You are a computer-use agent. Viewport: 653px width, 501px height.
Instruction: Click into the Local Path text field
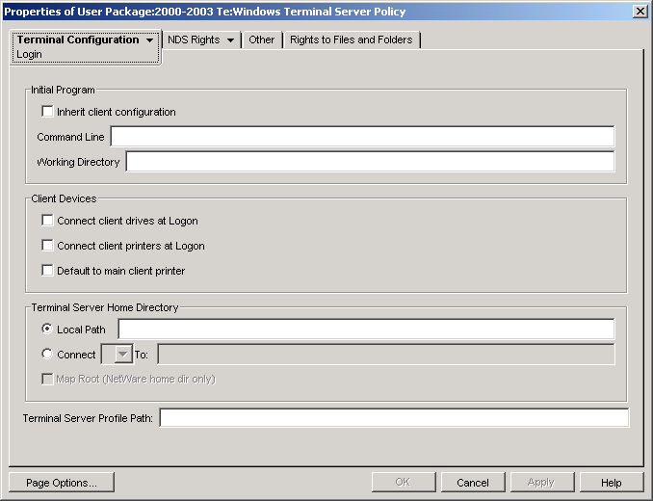pos(367,329)
